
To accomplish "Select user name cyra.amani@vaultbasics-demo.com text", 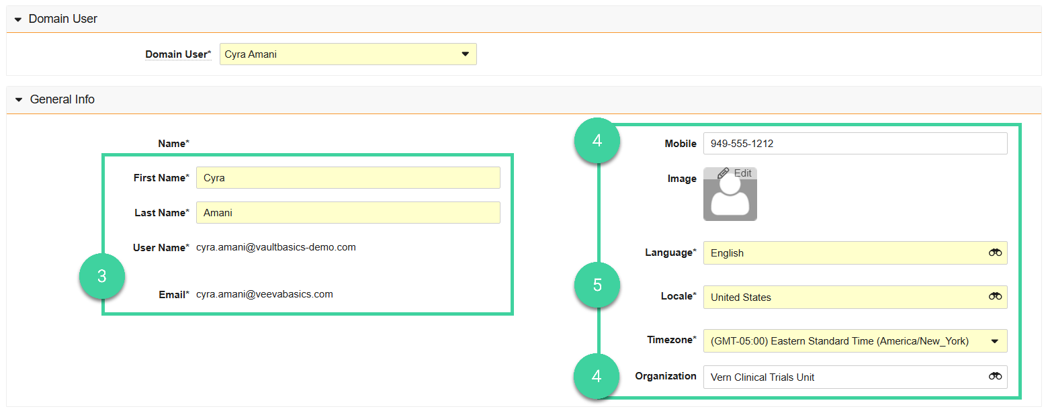I will (x=276, y=247).
